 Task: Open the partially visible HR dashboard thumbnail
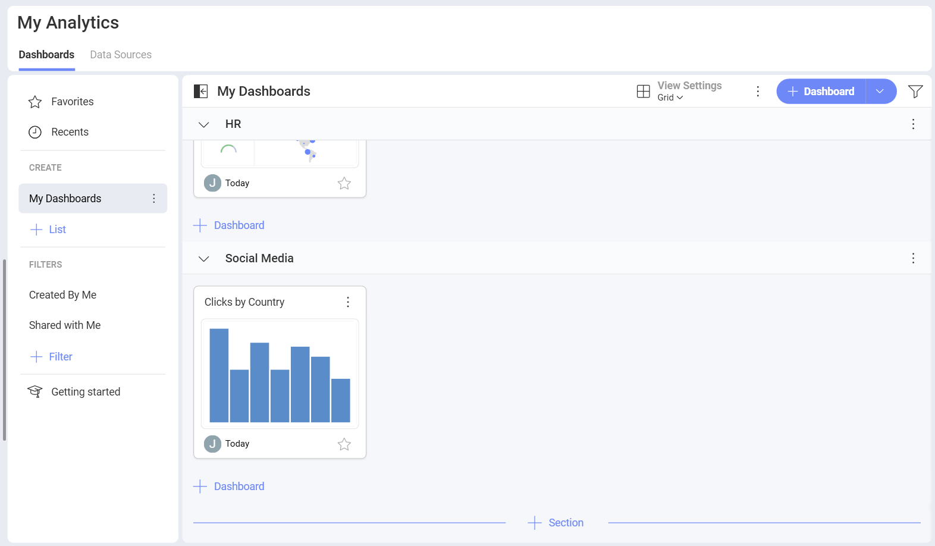(280, 154)
